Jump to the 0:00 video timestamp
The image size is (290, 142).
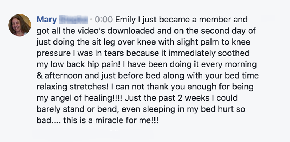pyautogui.click(x=104, y=20)
